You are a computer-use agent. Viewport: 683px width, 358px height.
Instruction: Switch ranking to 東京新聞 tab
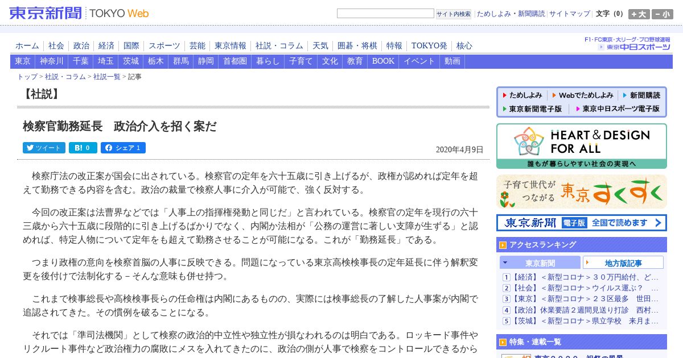pyautogui.click(x=540, y=263)
